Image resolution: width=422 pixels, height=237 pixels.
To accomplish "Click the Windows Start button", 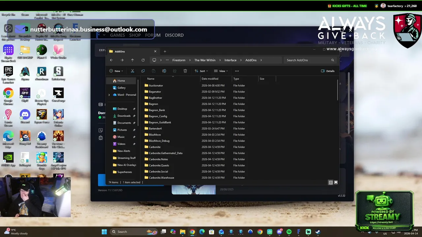I will click(x=104, y=232).
